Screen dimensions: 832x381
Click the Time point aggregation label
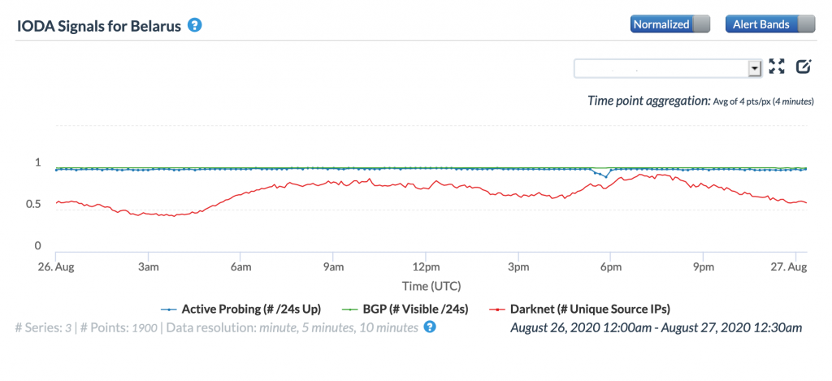[x=648, y=101]
